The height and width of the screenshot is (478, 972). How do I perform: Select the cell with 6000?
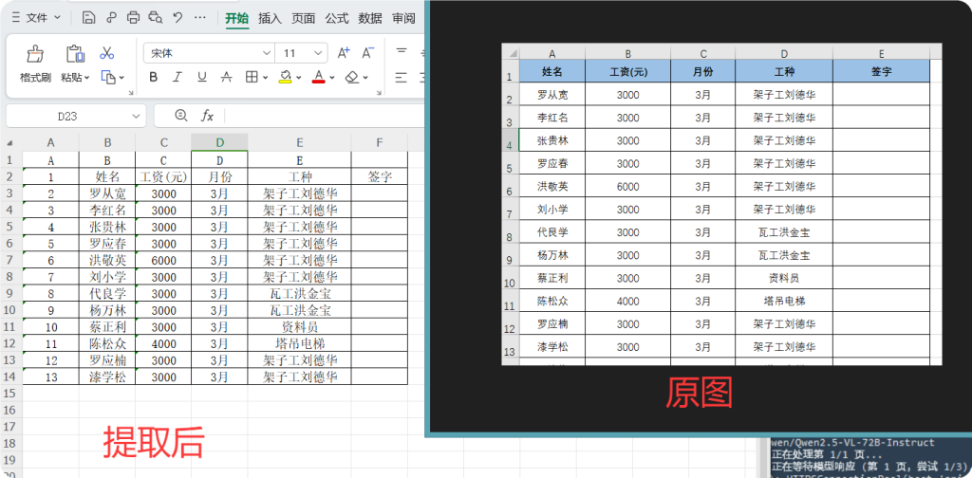(x=163, y=260)
